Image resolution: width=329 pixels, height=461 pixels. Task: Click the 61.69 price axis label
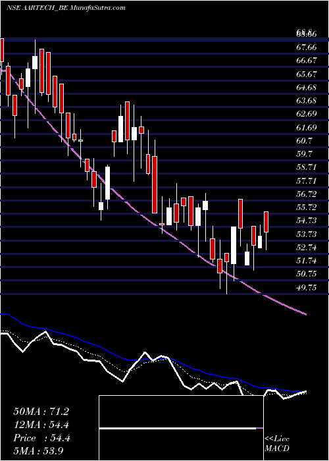click(307, 128)
